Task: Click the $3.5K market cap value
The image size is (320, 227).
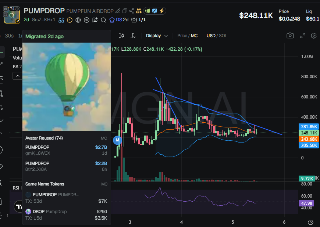Action: coord(101,218)
